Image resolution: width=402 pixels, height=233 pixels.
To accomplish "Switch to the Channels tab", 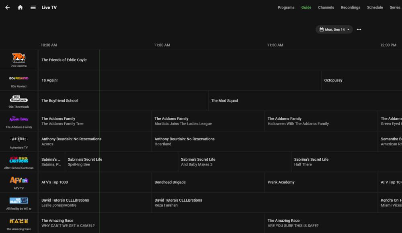I will click(326, 7).
